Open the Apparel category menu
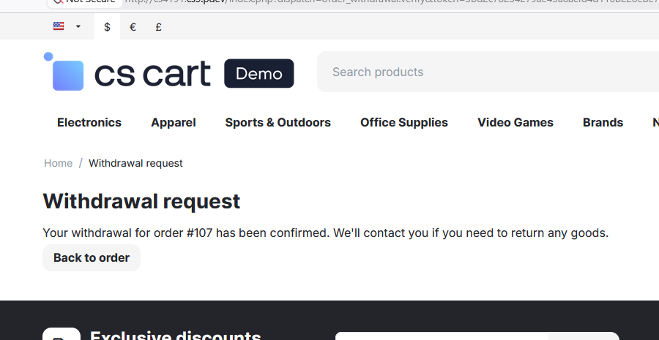 click(173, 123)
